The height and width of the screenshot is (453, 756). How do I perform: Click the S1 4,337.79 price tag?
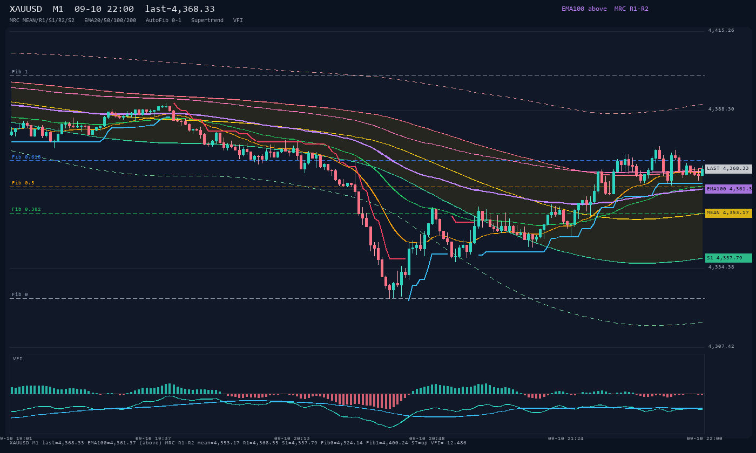[x=728, y=258]
